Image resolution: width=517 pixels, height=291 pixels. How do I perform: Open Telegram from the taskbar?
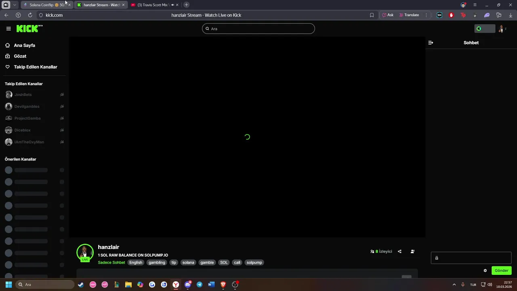pyautogui.click(x=199, y=285)
